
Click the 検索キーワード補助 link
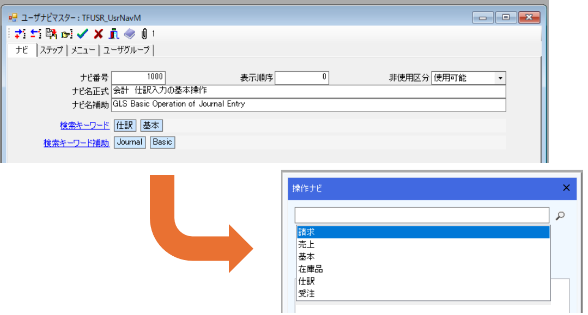click(x=76, y=143)
